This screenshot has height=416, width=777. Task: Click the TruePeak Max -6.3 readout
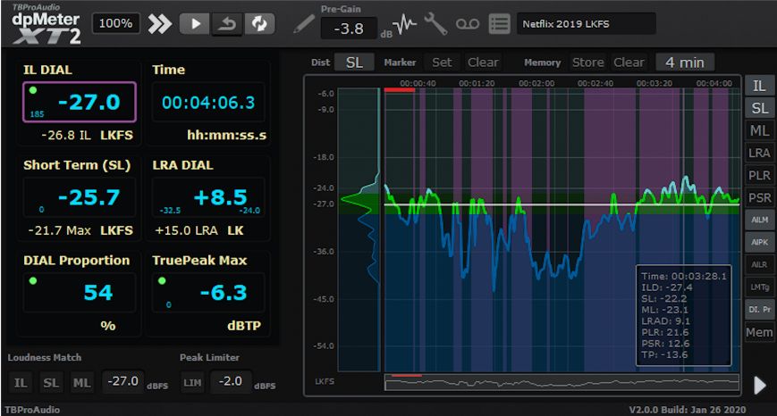click(x=208, y=292)
